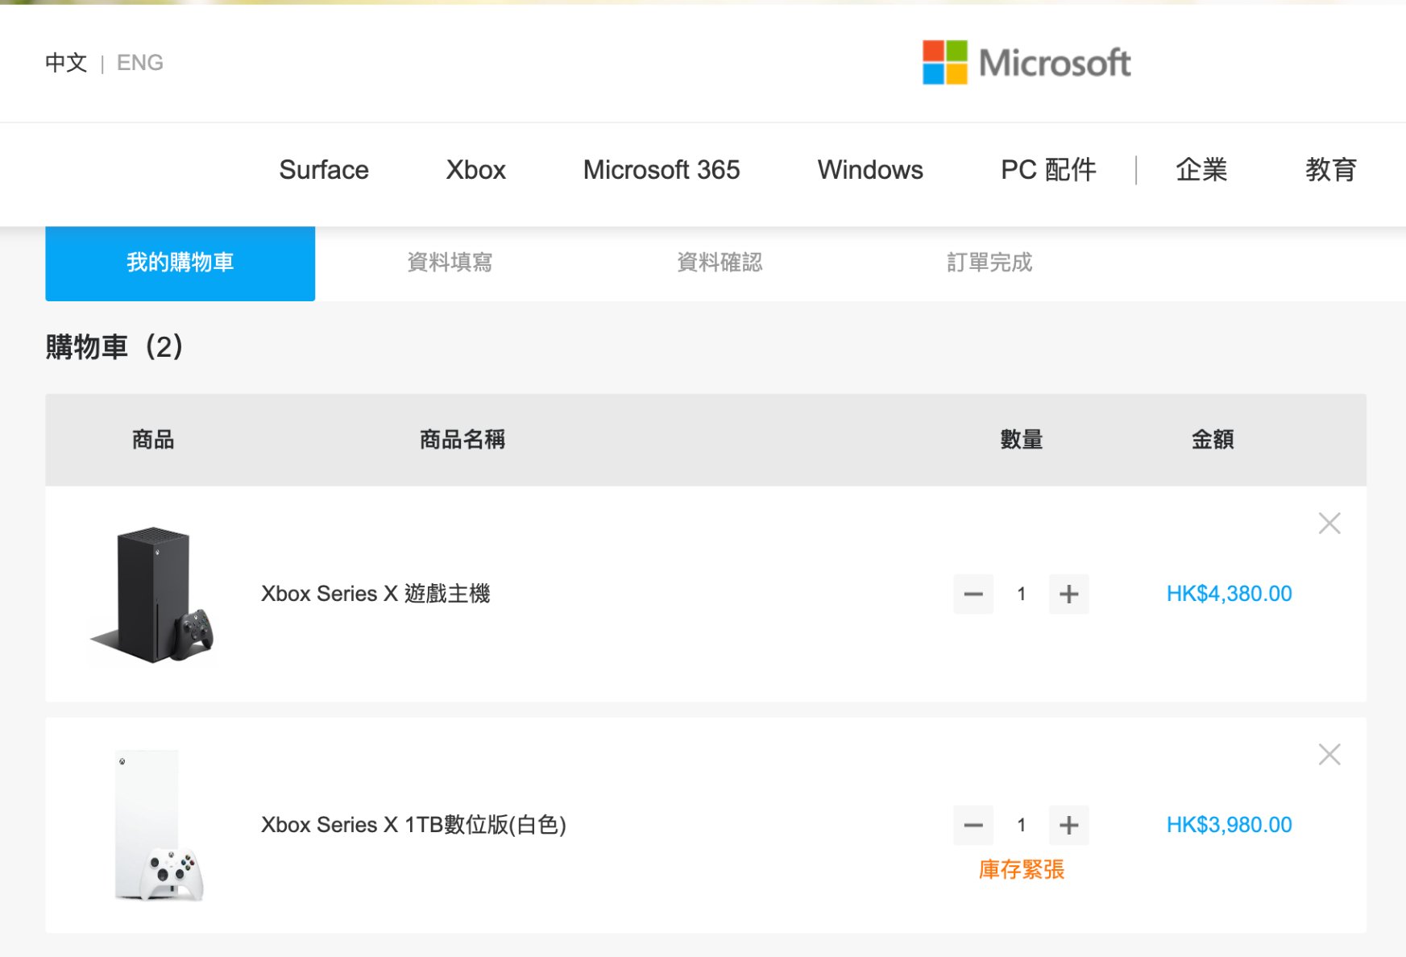This screenshot has width=1406, height=957.
Task: Click the HK$3,980.00 price
Action: pos(1229,826)
